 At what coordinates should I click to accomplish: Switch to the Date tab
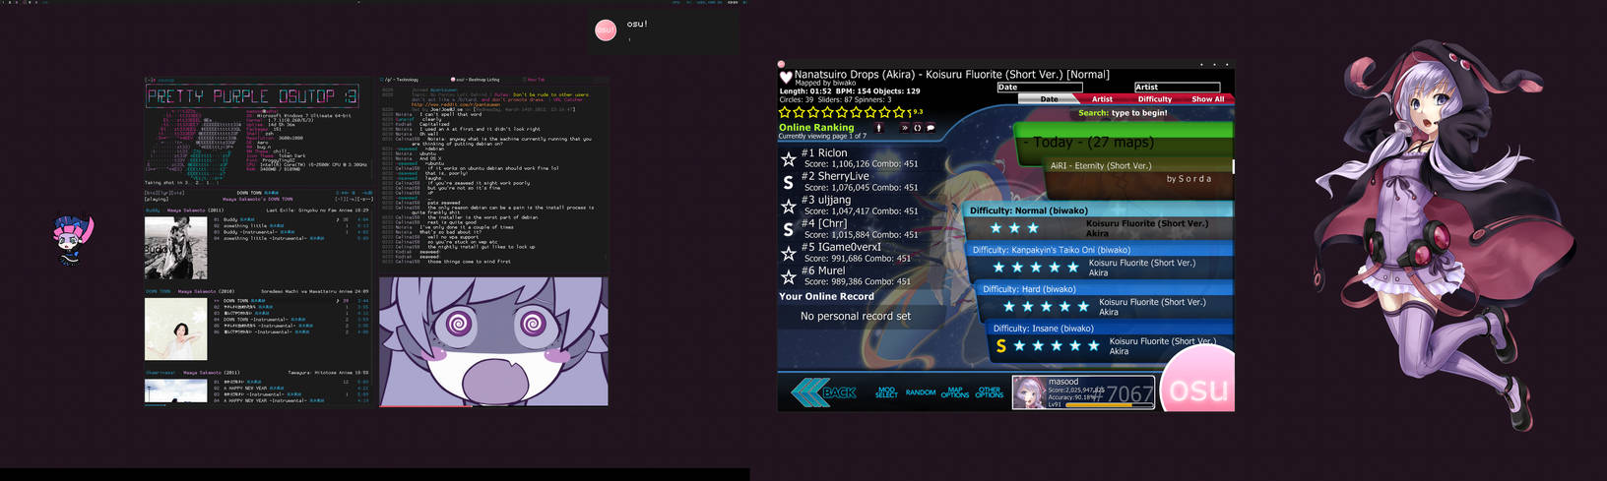(1049, 99)
